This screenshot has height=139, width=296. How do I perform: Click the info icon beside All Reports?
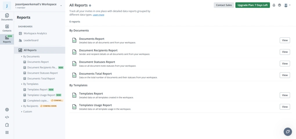(x=90, y=6)
